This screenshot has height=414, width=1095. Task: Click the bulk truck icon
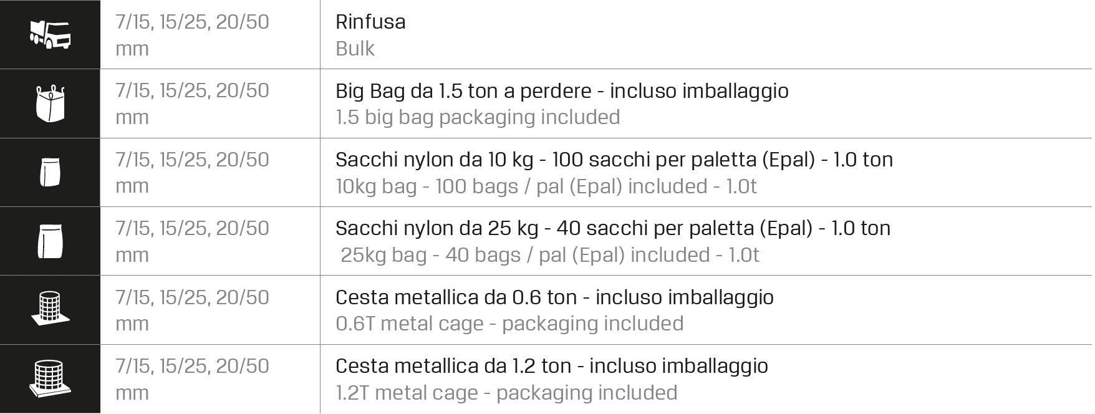pyautogui.click(x=50, y=34)
